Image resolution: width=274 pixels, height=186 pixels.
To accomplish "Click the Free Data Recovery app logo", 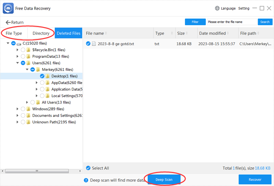I will coord(8,8).
